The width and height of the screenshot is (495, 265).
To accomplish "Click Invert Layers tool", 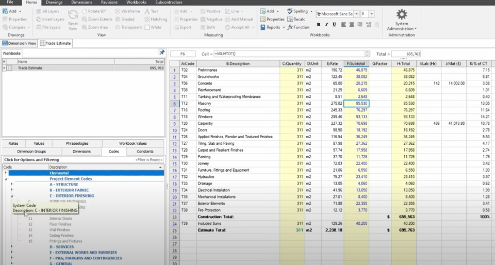I will coord(50,19).
